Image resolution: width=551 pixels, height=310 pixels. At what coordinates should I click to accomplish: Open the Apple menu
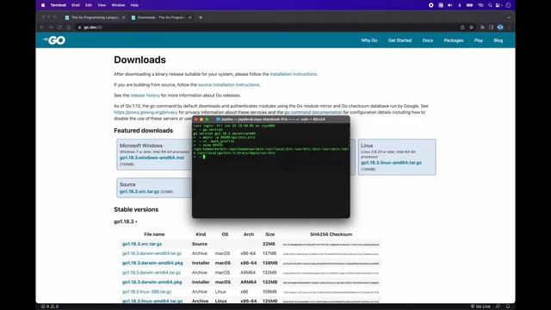pyautogui.click(x=43, y=5)
